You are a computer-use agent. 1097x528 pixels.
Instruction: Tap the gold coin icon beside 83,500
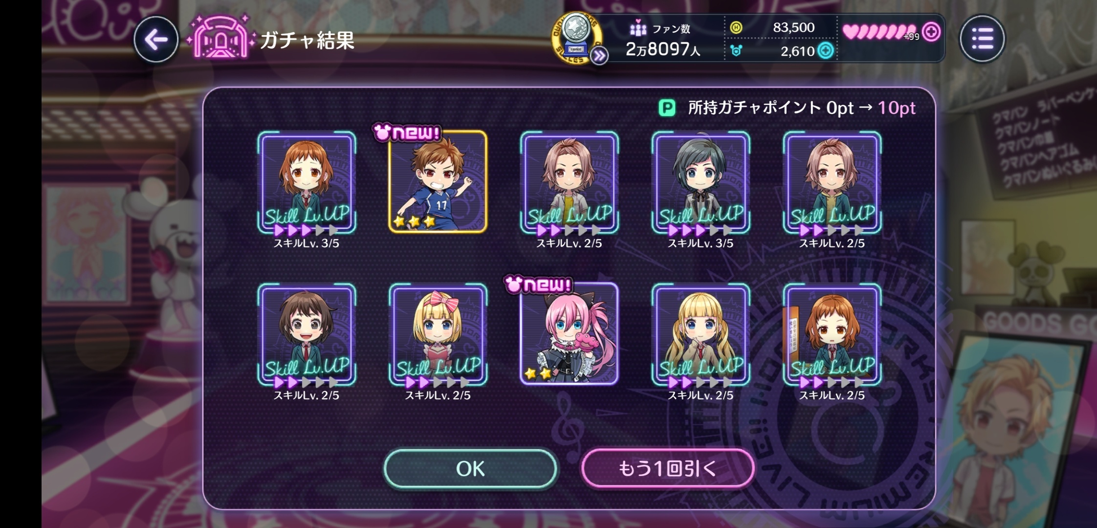(x=736, y=27)
